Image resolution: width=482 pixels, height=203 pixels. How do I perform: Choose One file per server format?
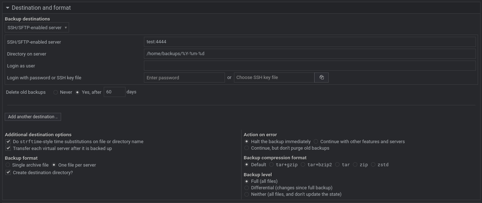click(x=54, y=165)
